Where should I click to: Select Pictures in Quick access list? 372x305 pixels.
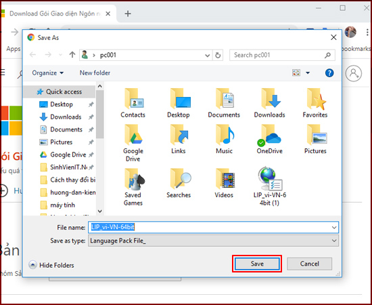click(61, 142)
